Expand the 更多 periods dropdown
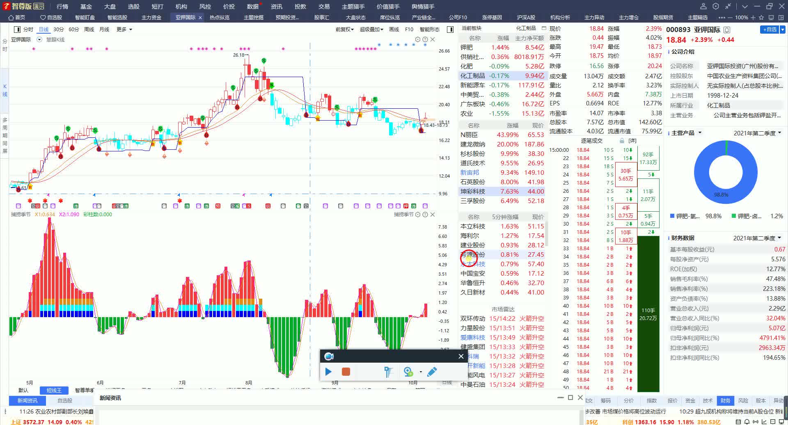Viewport: 788px width, 425px height. point(124,30)
